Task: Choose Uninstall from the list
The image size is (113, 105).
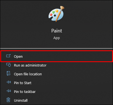Action: tap(21, 101)
